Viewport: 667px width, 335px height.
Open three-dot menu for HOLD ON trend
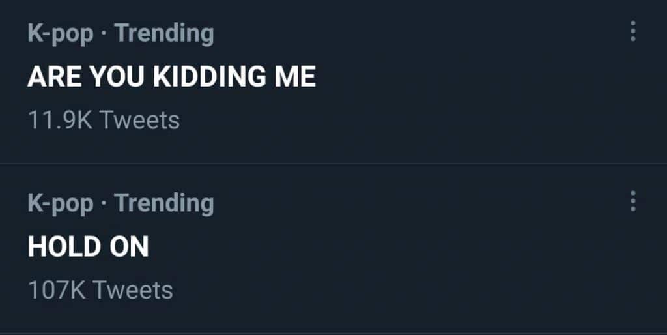(x=632, y=201)
